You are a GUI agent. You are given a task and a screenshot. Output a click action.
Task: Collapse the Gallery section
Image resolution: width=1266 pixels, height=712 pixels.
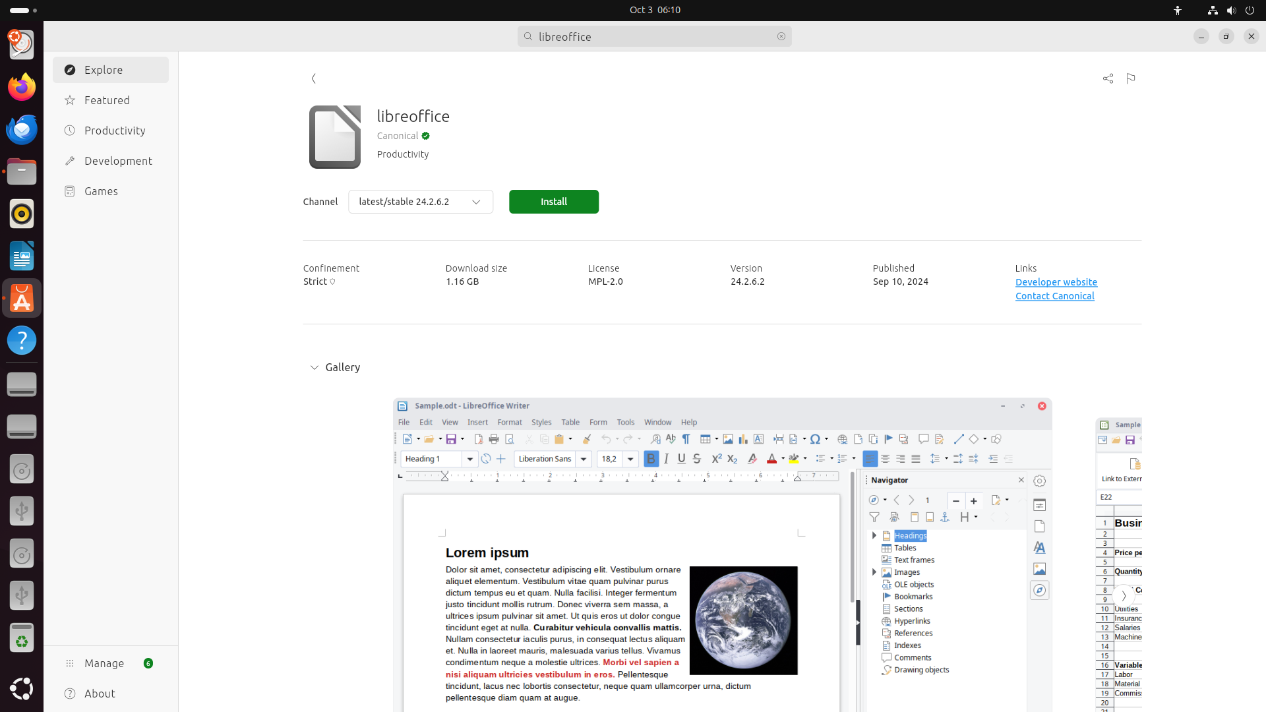(315, 367)
